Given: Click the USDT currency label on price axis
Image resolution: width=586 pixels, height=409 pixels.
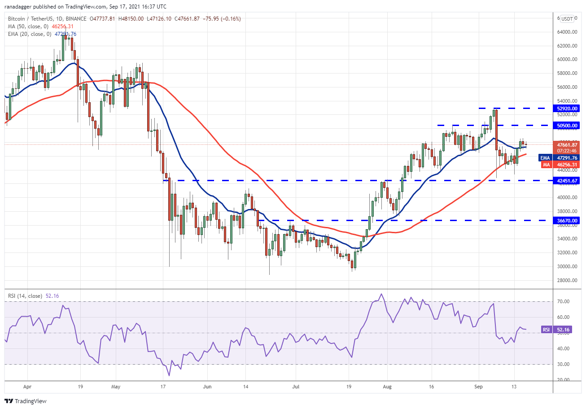Looking at the screenshot, I should [567, 19].
